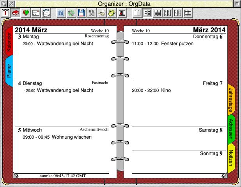
Task: Toggle the last layout view button in toolbar
Action: click(188, 13)
